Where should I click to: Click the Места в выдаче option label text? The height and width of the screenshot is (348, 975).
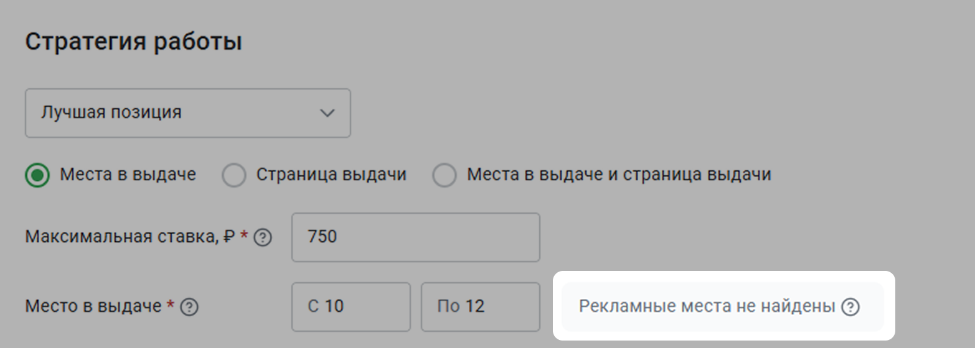pos(128,175)
